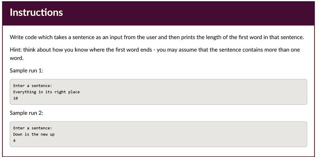Click 'Enter a sentence:' in first sample
This screenshot has width=319, height=157.
click(x=32, y=86)
